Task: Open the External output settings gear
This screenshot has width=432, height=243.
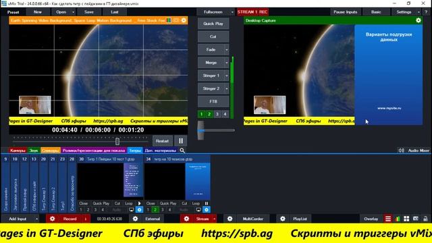Action: 135,219
